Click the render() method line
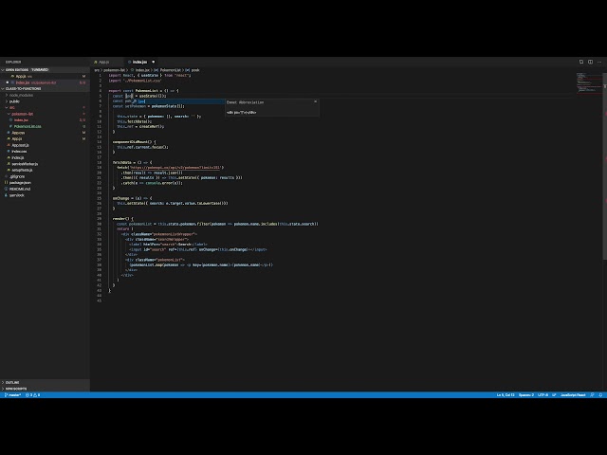607x455 pixels. [x=122, y=219]
